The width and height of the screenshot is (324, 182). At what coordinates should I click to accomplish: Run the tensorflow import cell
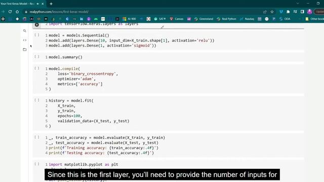(37, 25)
